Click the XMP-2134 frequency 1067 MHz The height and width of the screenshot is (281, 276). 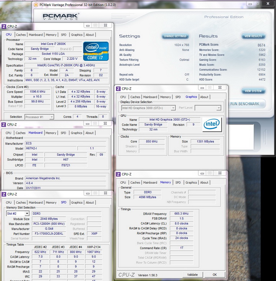tap(94, 252)
